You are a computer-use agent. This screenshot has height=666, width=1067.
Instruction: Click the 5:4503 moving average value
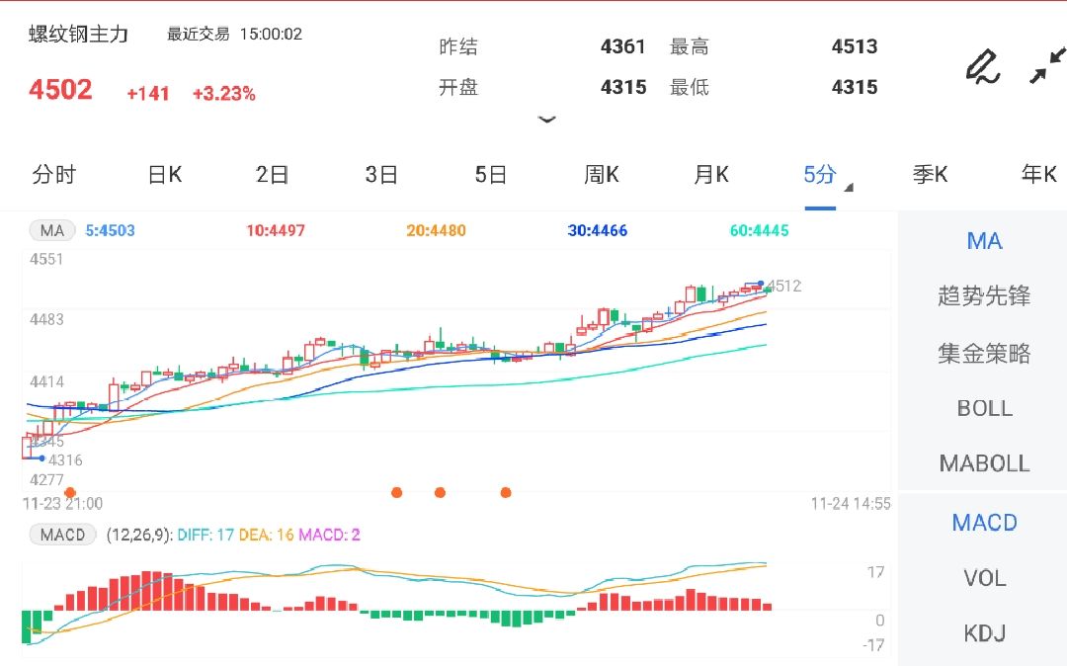111,230
